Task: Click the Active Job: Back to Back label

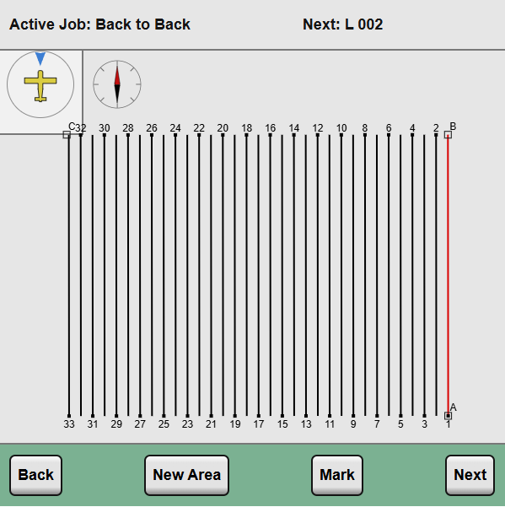Action: click(99, 24)
